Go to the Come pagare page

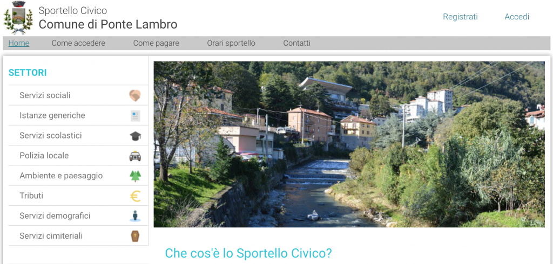pyautogui.click(x=156, y=43)
